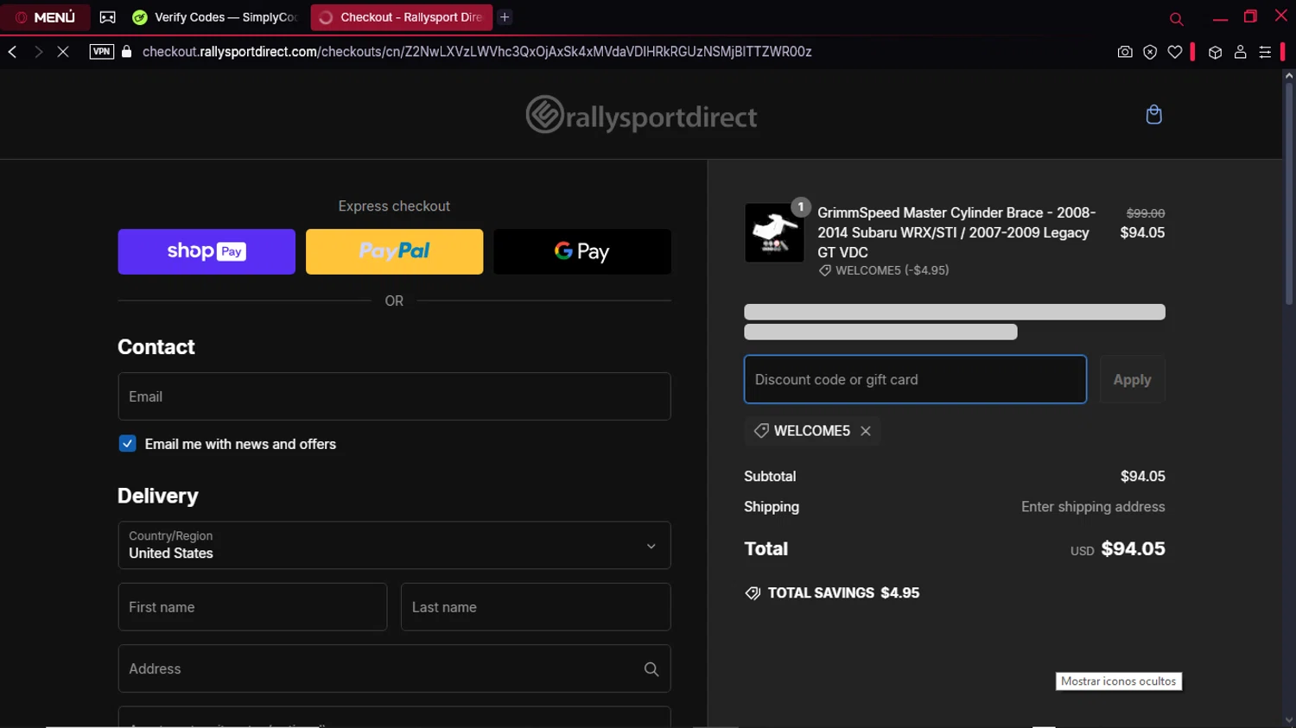Open the profile account icon in toolbar
The width and height of the screenshot is (1296, 728).
coord(1240,52)
